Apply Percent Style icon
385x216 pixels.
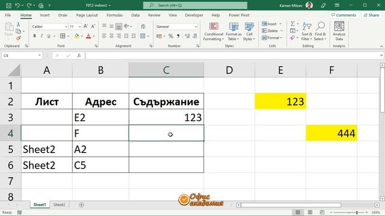coord(171,36)
